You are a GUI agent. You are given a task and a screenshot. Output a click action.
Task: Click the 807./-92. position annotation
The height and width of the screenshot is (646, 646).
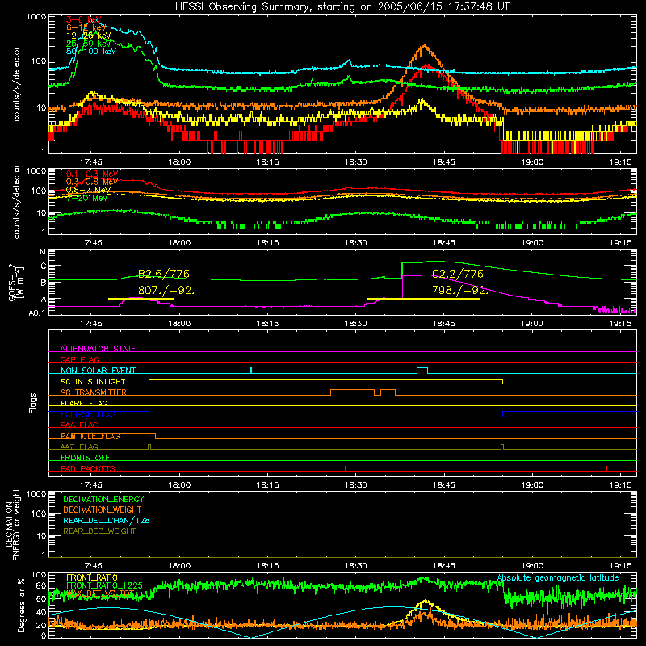166,290
